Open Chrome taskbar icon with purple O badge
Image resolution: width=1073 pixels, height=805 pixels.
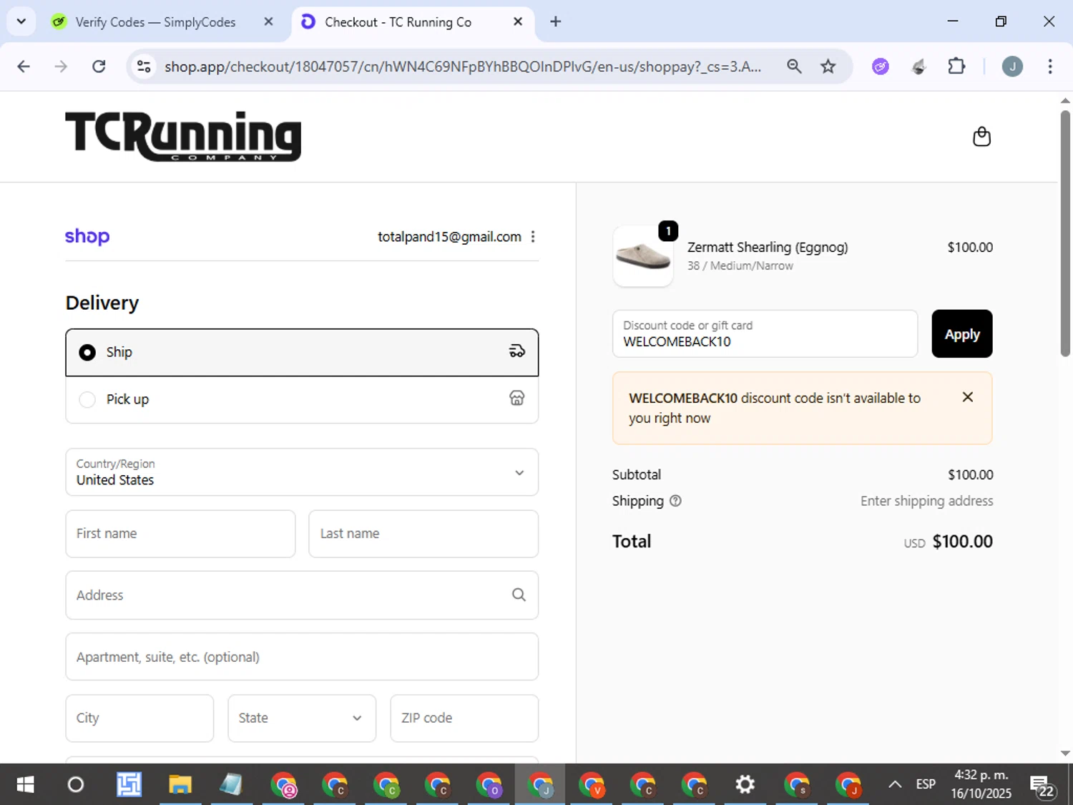pyautogui.click(x=489, y=785)
